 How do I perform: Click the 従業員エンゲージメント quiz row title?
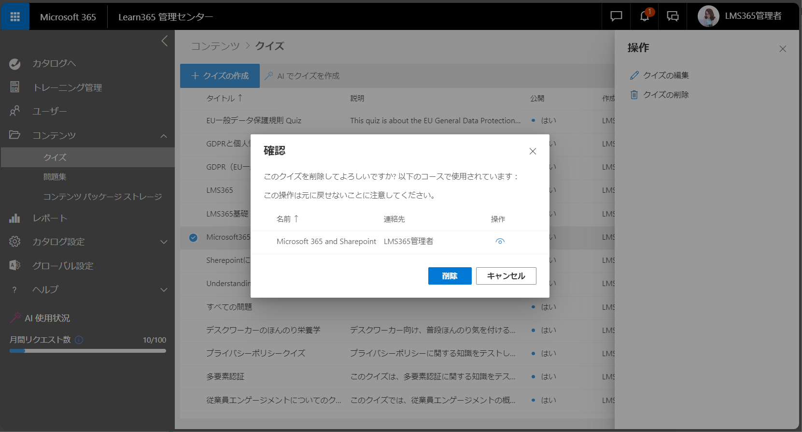pos(274,400)
